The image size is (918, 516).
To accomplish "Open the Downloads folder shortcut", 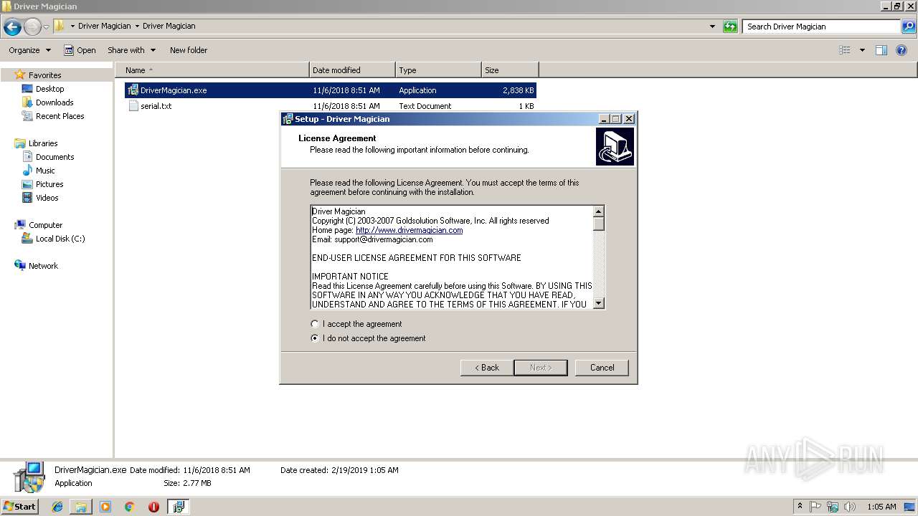I will [x=55, y=102].
